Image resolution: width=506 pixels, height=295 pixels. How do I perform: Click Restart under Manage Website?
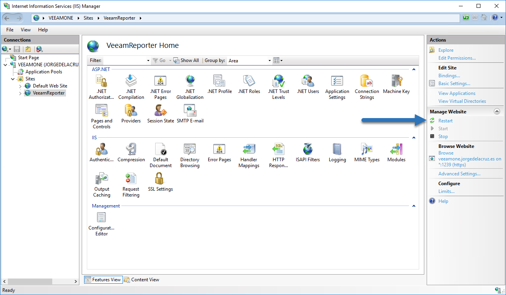coord(445,121)
